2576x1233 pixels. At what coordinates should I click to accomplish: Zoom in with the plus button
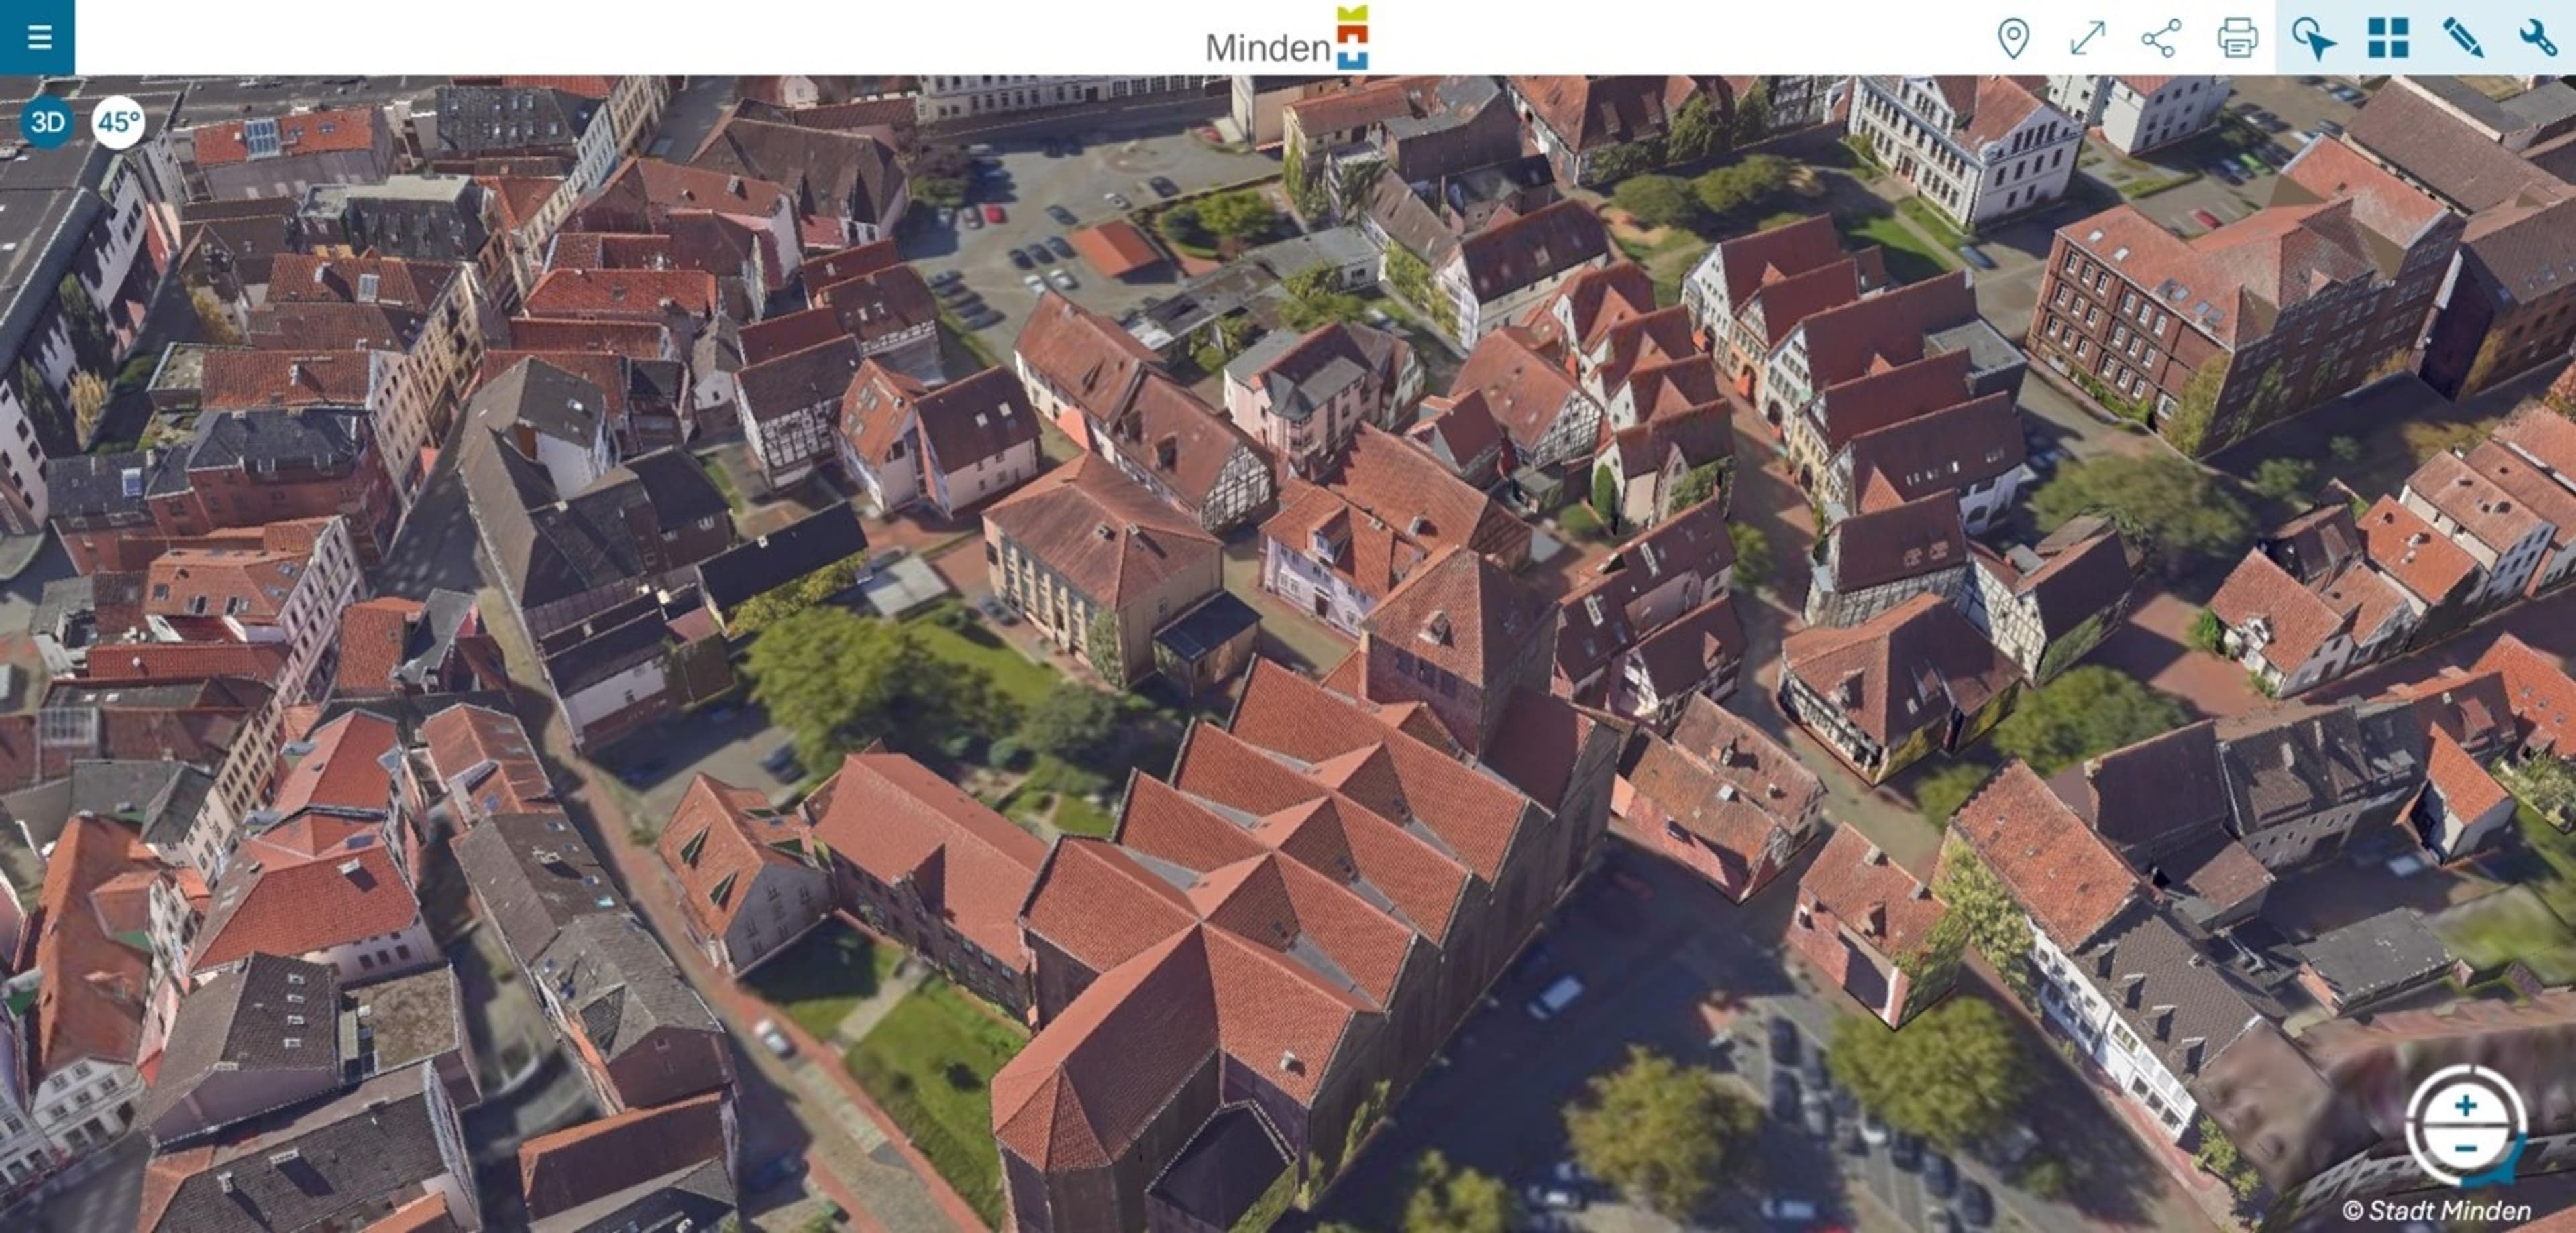[x=2465, y=1105]
